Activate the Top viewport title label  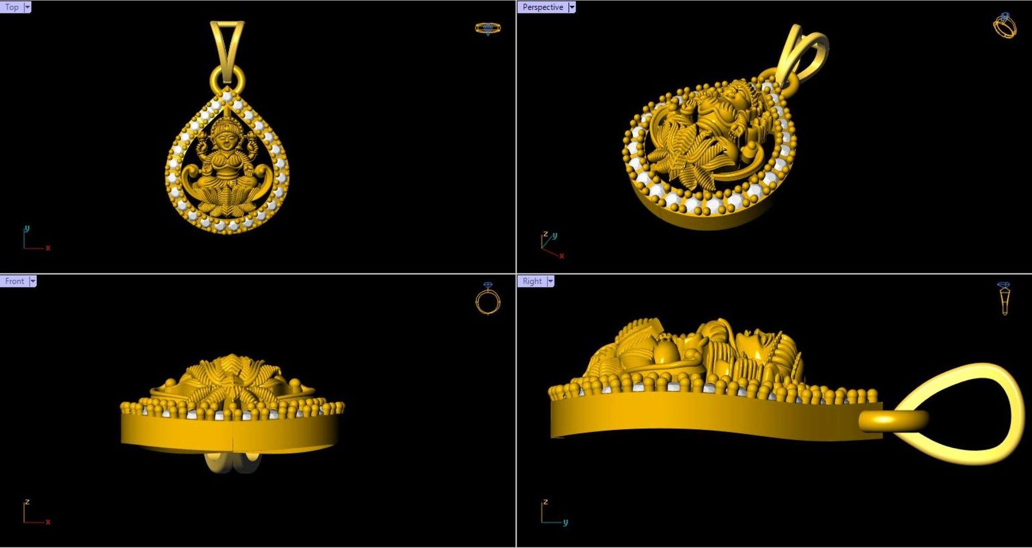tap(12, 7)
